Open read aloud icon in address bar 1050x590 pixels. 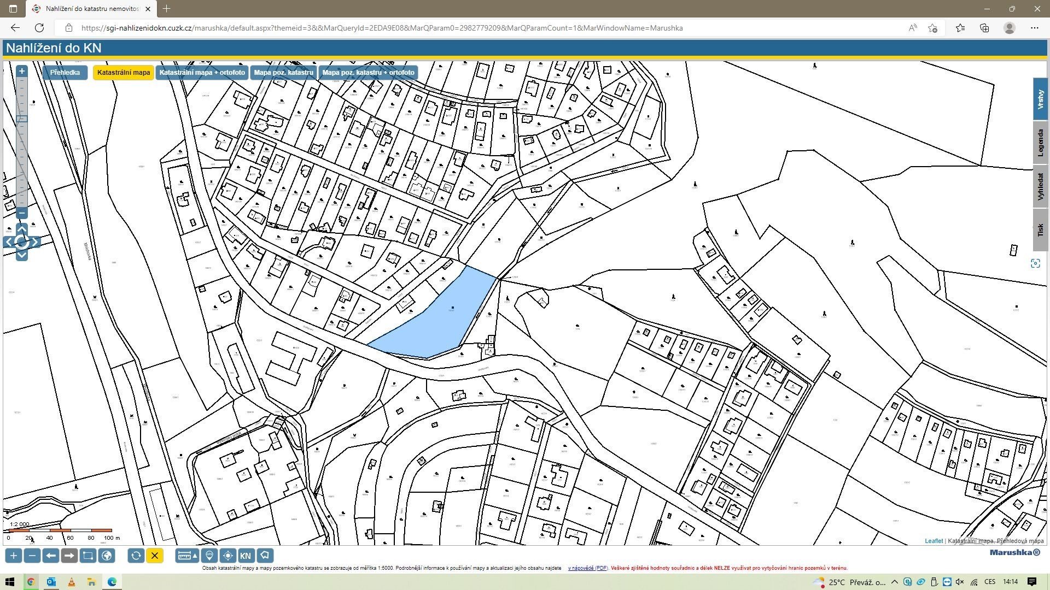(x=912, y=28)
